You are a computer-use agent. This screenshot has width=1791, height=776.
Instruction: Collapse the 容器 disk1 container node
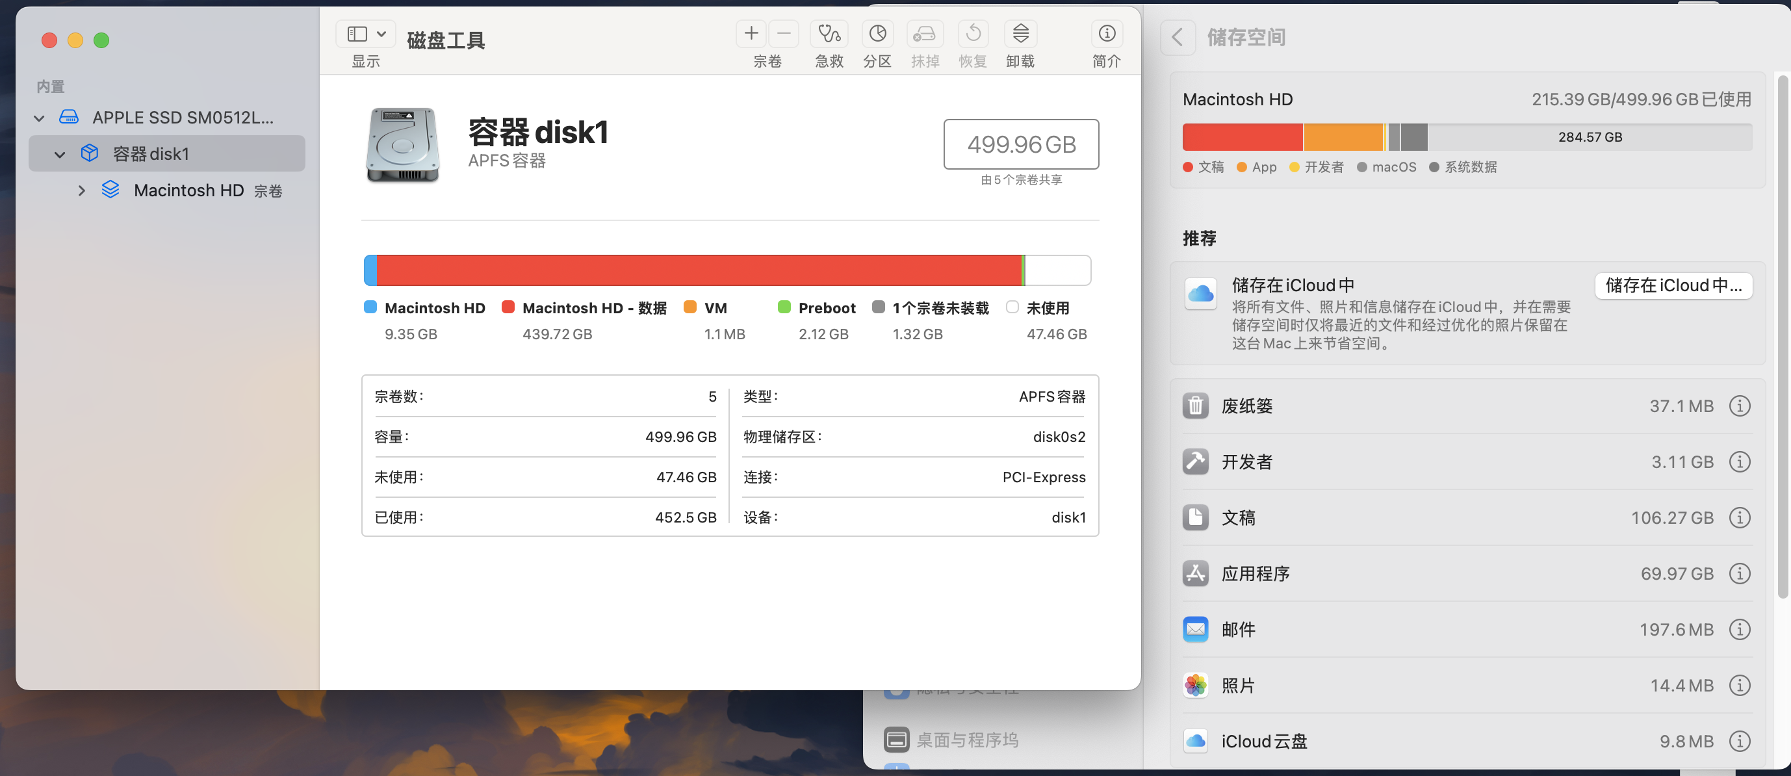[x=60, y=155]
